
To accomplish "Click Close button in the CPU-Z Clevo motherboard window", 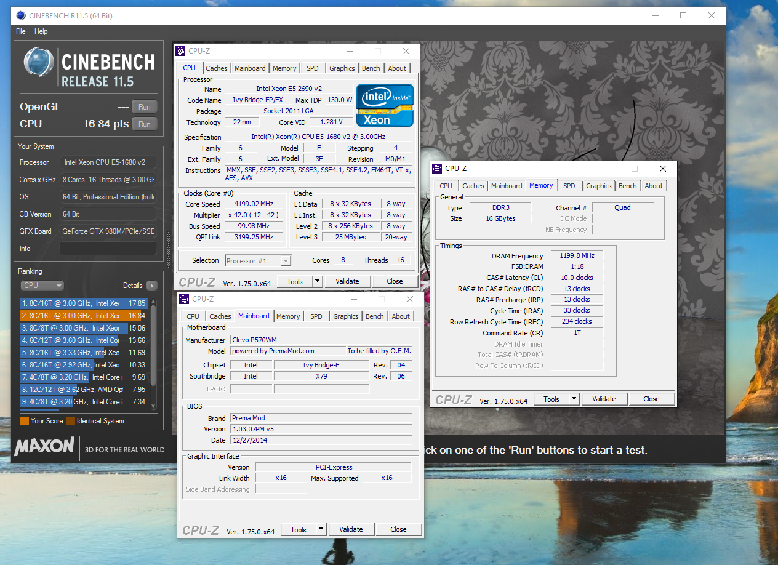I will [398, 529].
